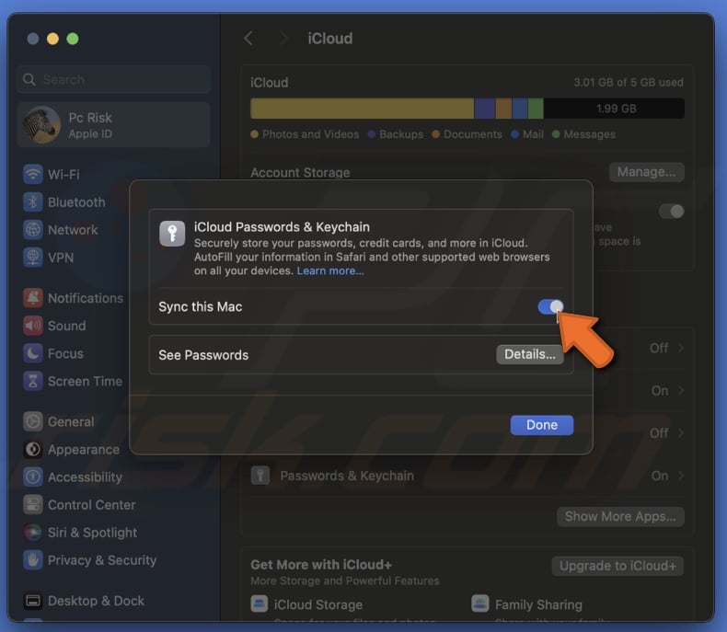Select the Desktop & Dock icon

(33, 601)
